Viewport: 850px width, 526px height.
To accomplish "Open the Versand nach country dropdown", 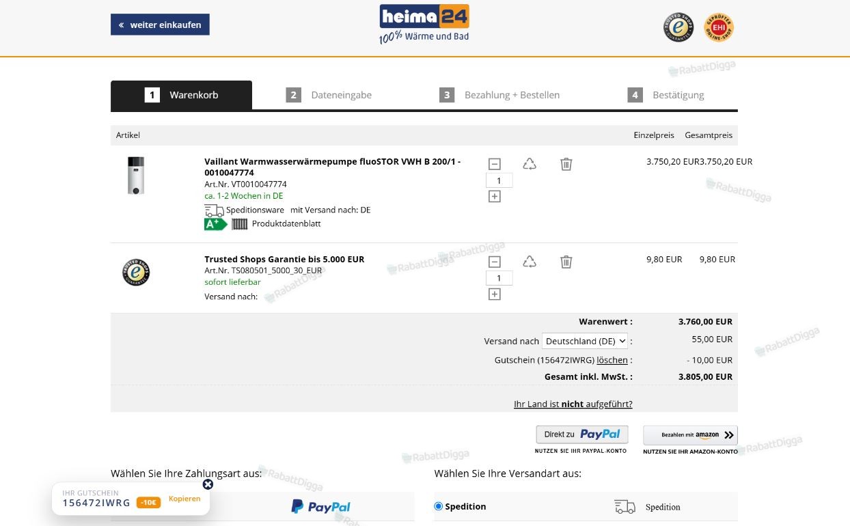I will (585, 341).
